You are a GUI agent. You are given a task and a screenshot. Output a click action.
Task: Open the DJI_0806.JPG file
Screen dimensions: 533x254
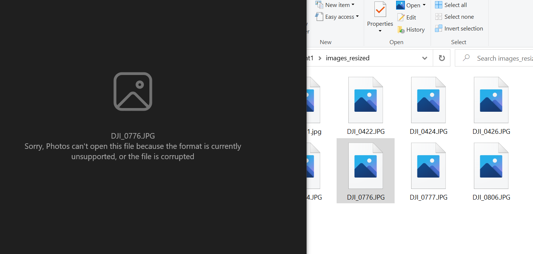click(491, 165)
